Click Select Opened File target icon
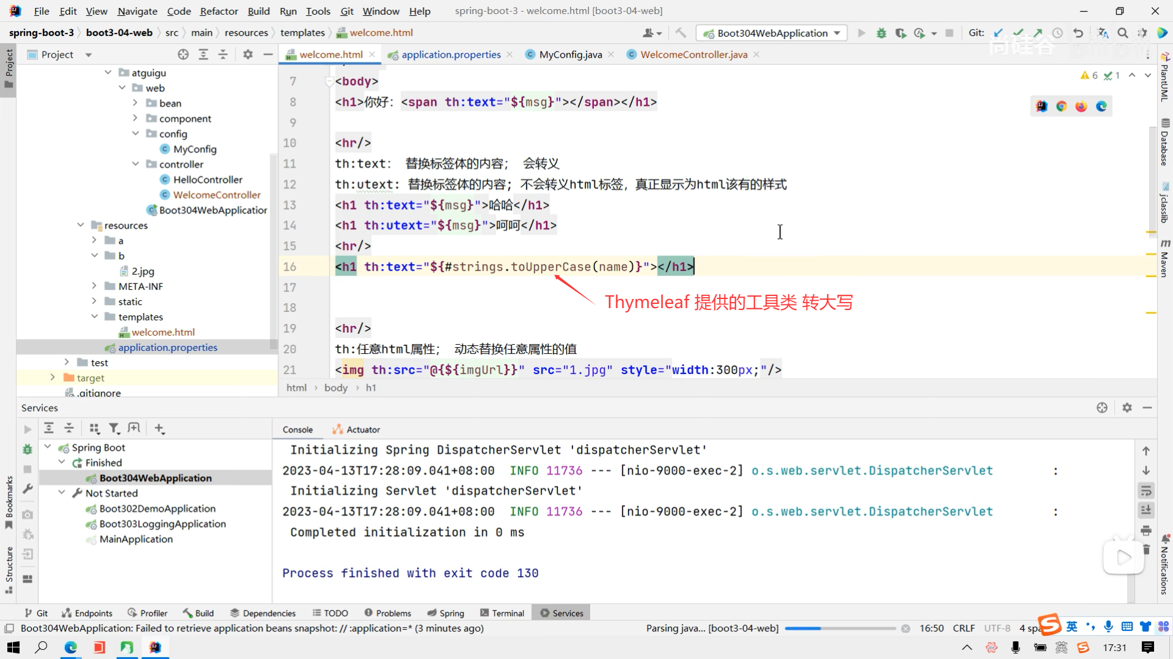This screenshot has height=659, width=1173. pyautogui.click(x=183, y=54)
